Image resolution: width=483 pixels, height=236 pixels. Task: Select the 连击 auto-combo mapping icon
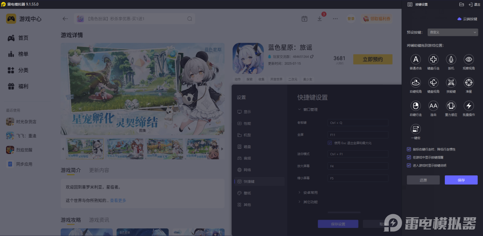[433, 106]
